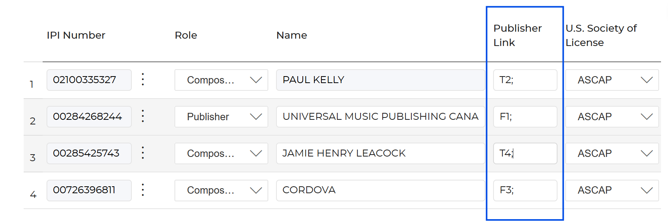The image size is (668, 223).
Task: Click Publisher Link field containing T2;
Action: 525,80
